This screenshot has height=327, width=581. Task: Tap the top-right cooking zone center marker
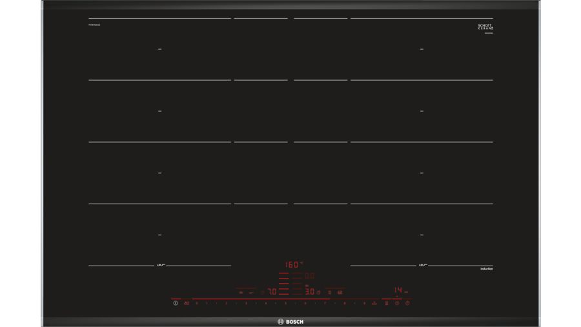[422, 49]
